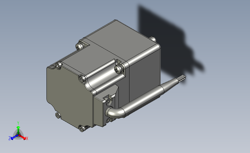The height and width of the screenshot is (153, 250).
Task: Click the green Y axis arrow on triad
Action: point(18,130)
